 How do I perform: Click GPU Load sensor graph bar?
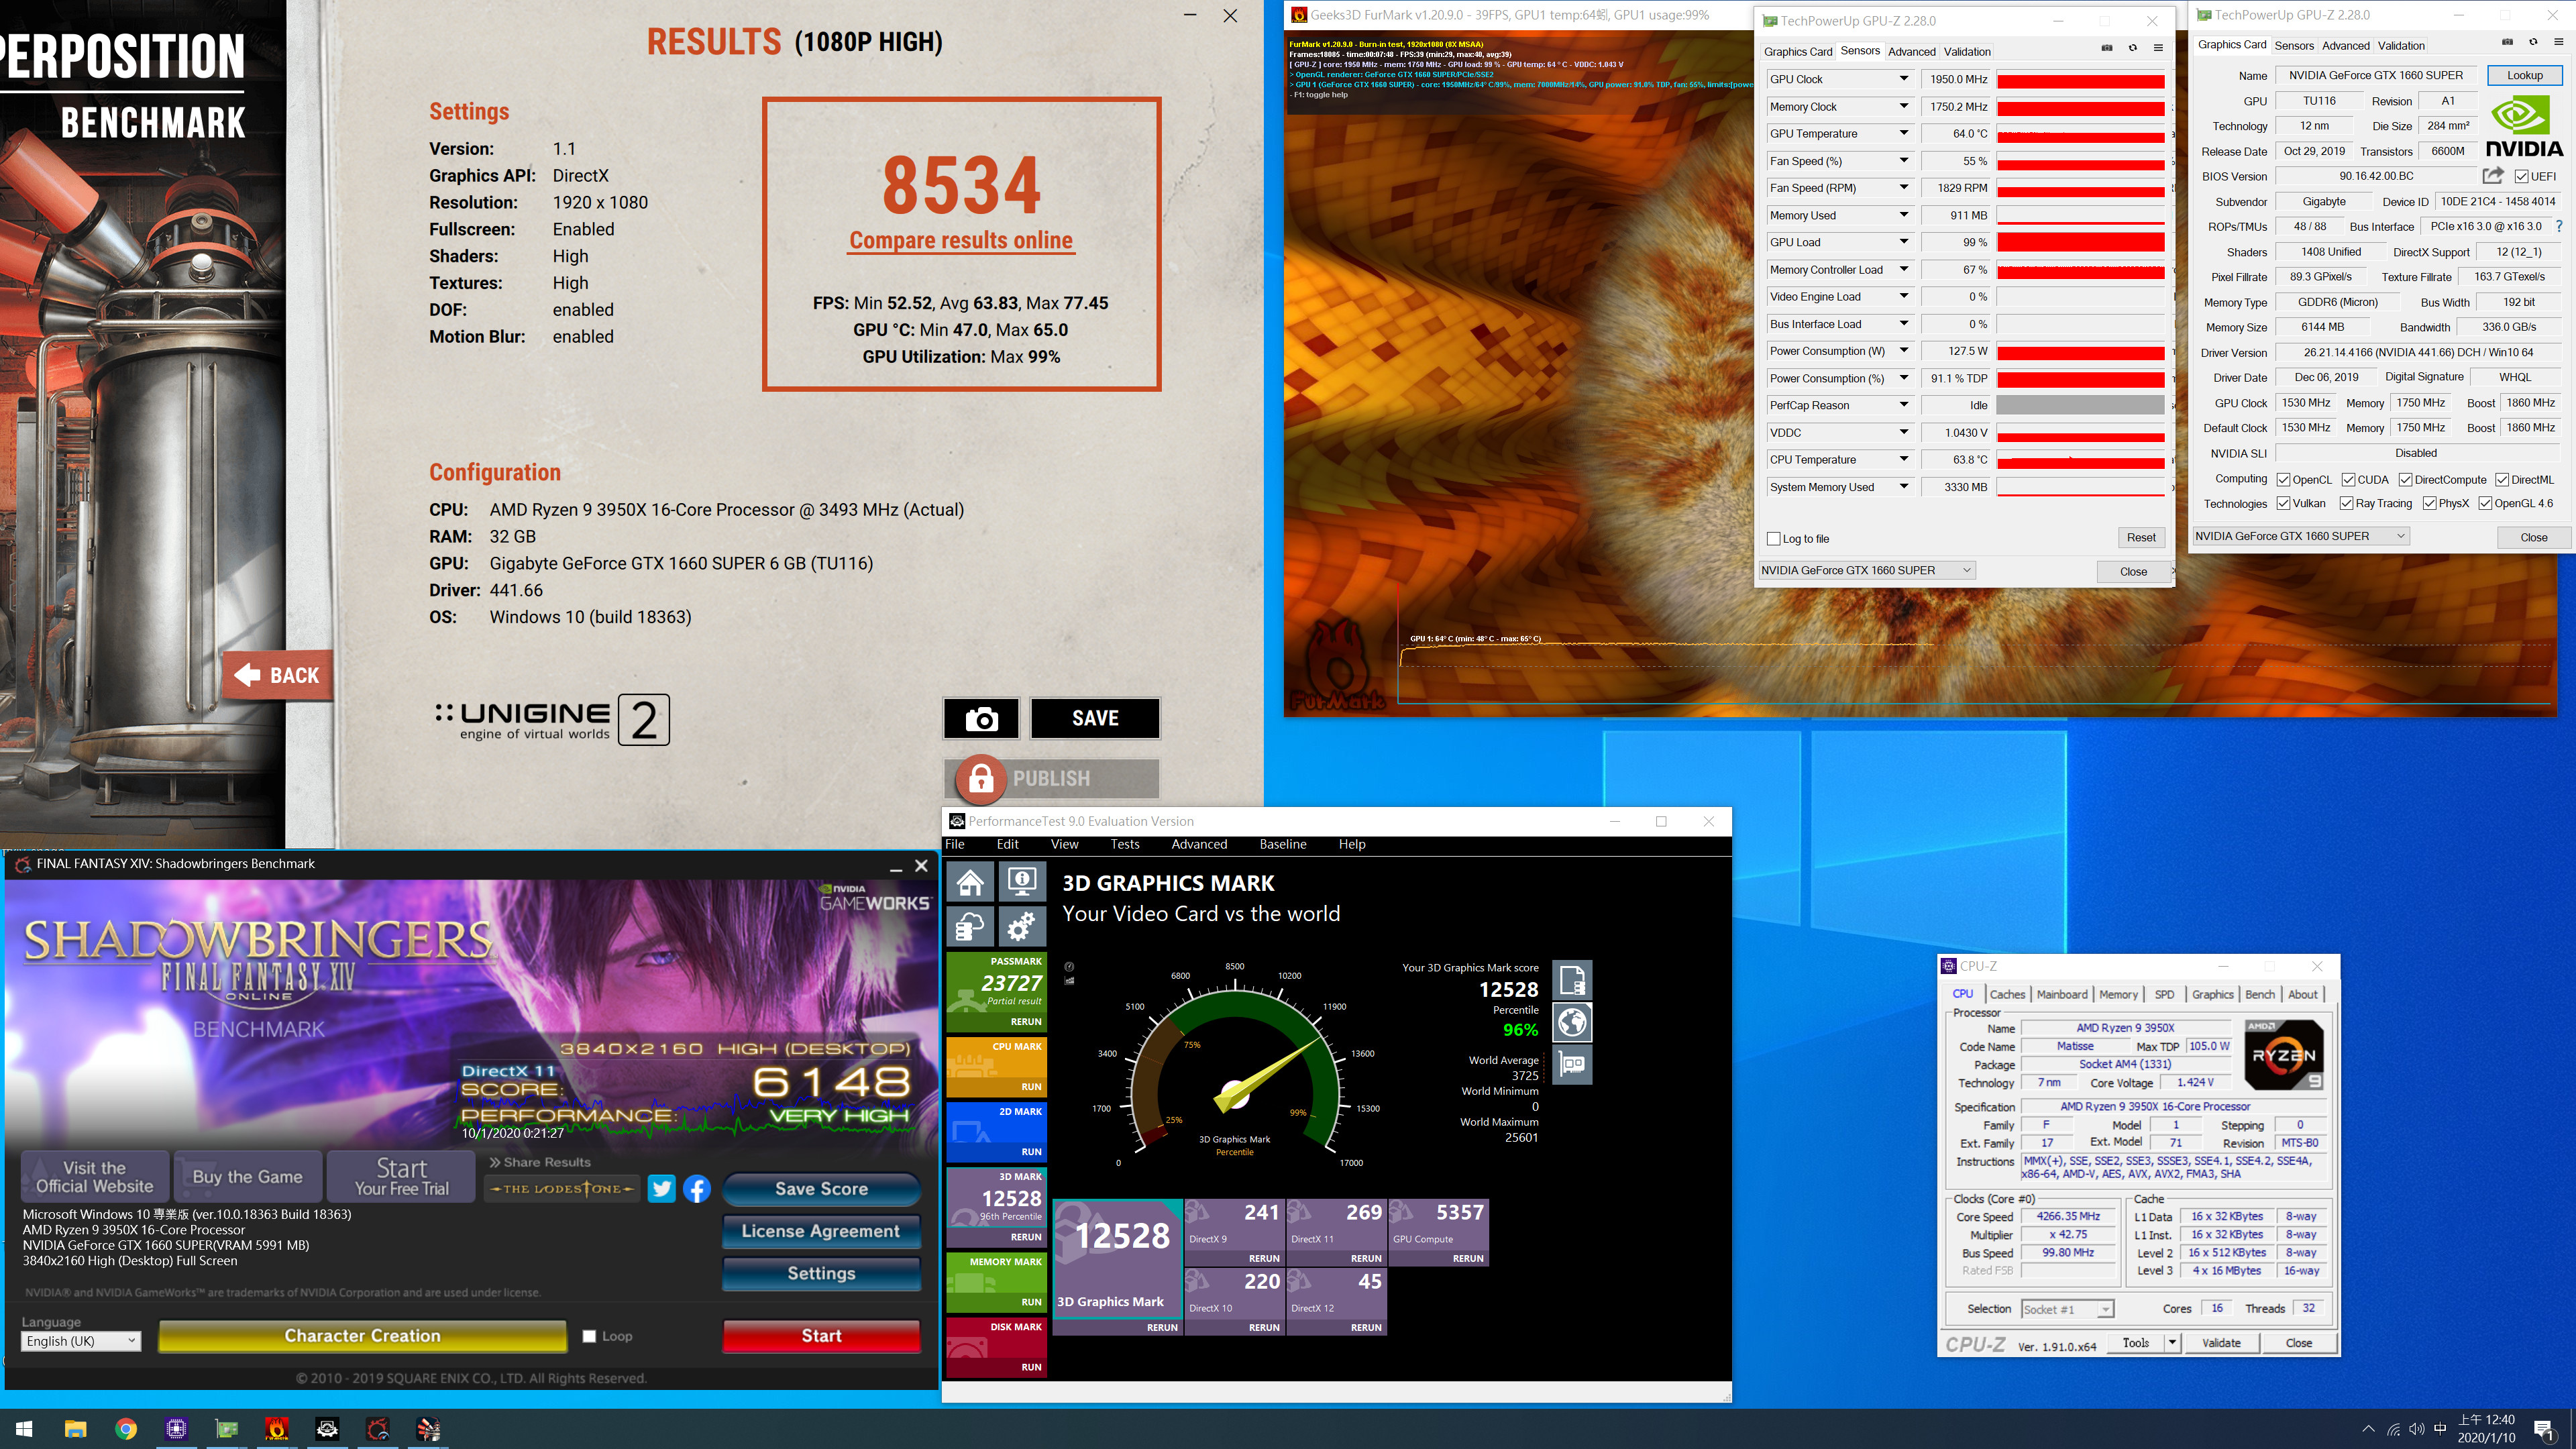(2081, 242)
